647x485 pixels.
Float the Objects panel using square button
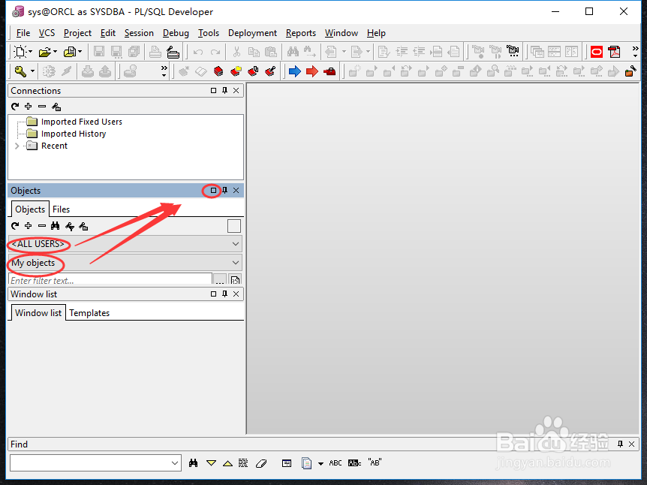[x=213, y=190]
